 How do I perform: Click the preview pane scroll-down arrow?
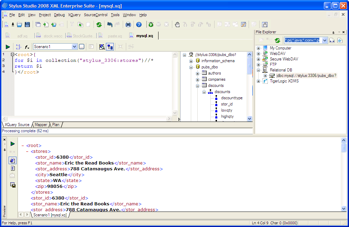[x=343, y=208]
